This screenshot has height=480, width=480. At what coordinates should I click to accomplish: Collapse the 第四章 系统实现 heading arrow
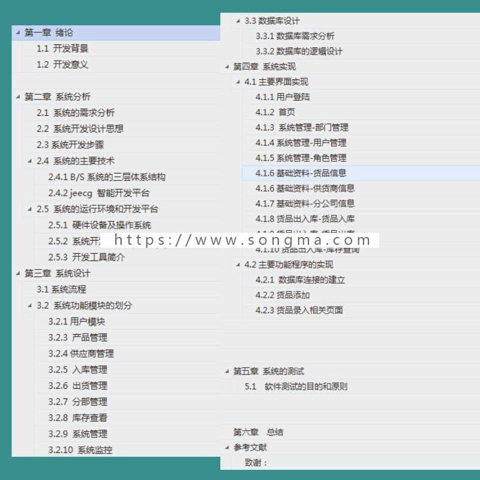pyautogui.click(x=227, y=67)
